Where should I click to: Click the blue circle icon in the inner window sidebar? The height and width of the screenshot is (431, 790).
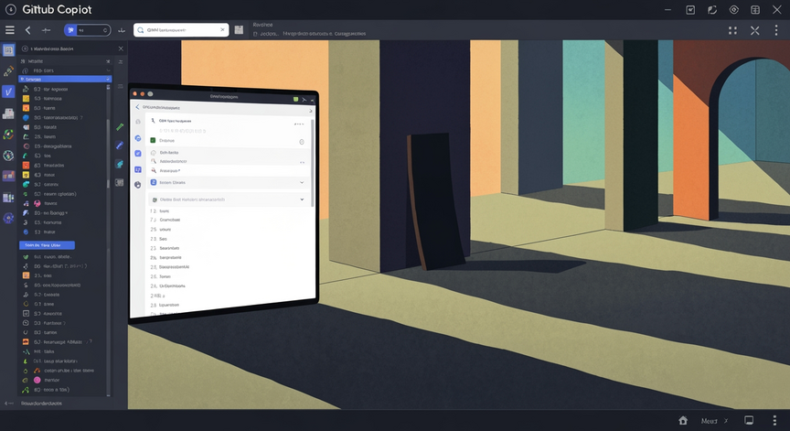[138, 138]
